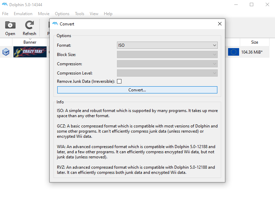Screen dimensions: 275x201
Task: Open the View menu
Action: click(94, 14)
